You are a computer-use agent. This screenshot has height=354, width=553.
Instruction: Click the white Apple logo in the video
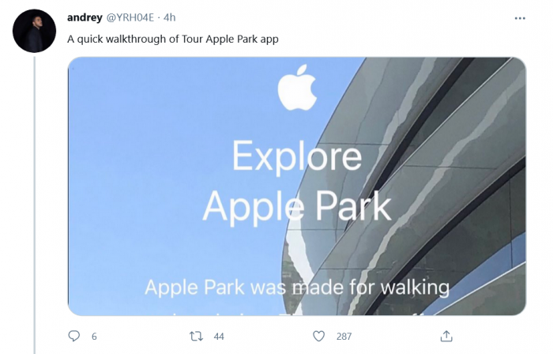297,88
